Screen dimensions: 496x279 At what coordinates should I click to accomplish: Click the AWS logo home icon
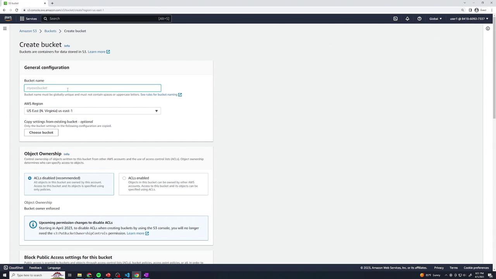(8, 19)
